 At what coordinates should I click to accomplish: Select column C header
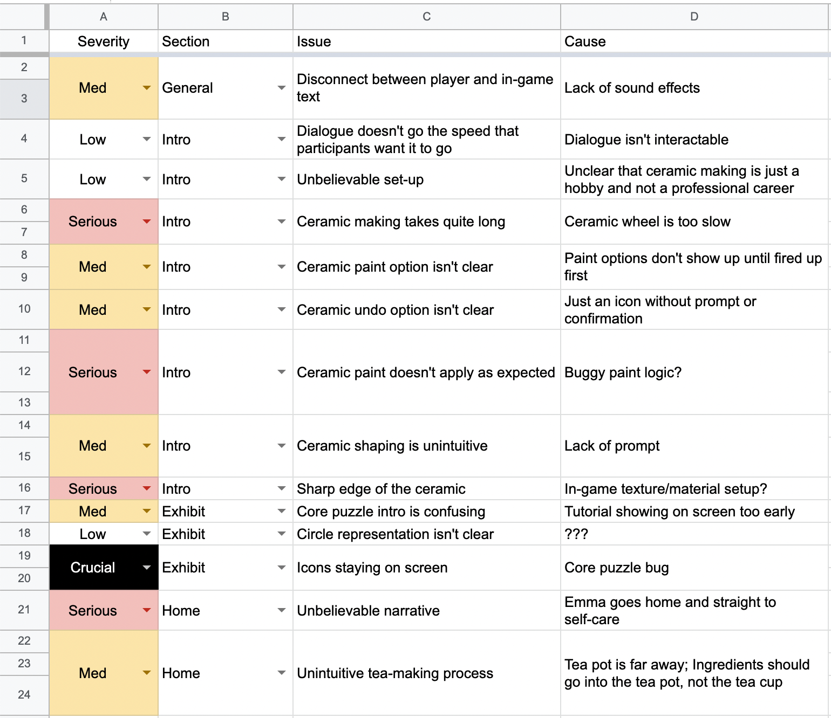pos(426,17)
